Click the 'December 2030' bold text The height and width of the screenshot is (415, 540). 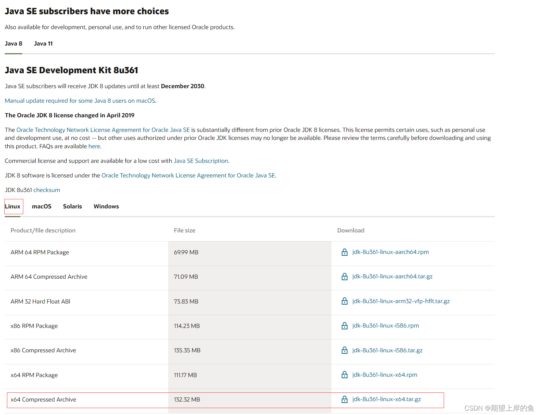click(x=183, y=86)
